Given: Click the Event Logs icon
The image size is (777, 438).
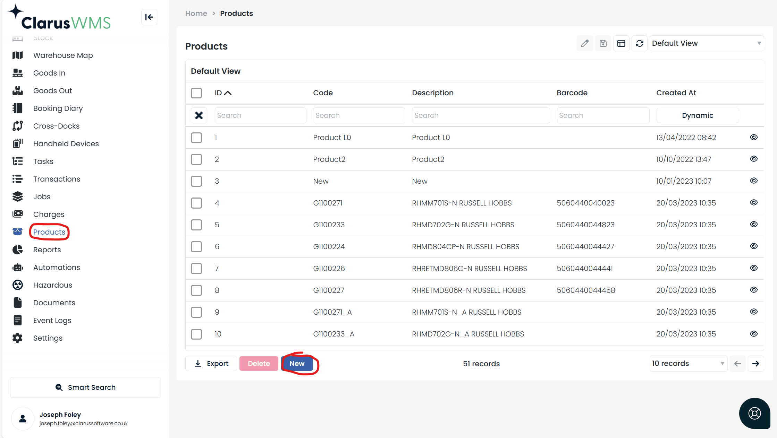Looking at the screenshot, I should tap(18, 321).
